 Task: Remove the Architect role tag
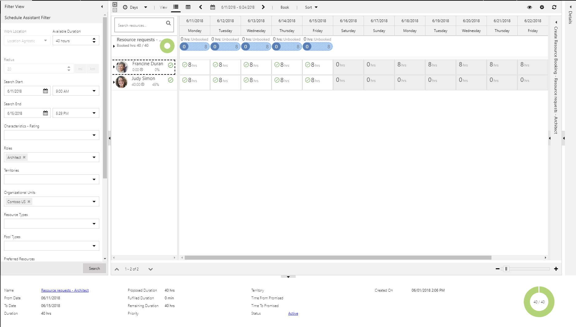point(24,157)
